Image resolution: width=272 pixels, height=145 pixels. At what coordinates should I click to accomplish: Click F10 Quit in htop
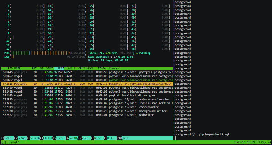pos(123,138)
